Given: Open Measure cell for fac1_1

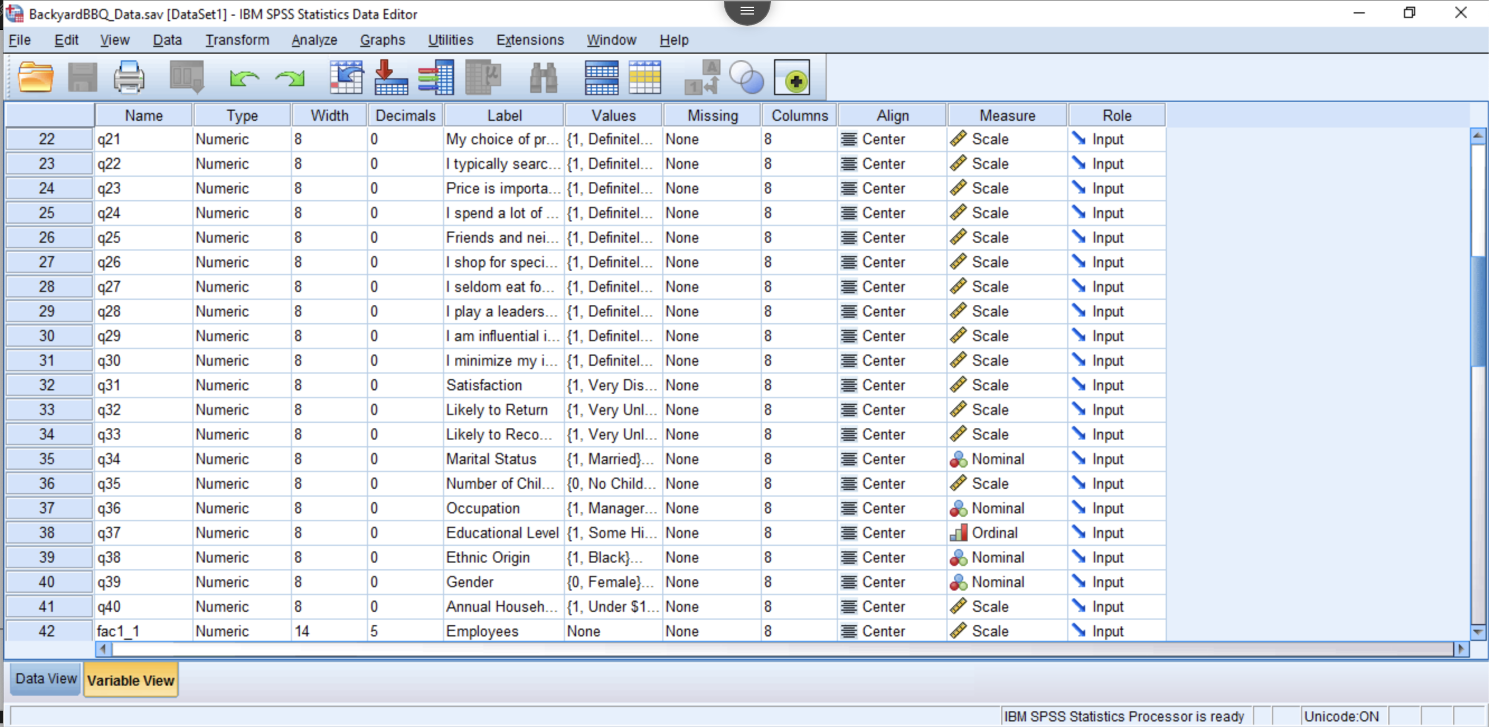Looking at the screenshot, I should pyautogui.click(x=1007, y=630).
